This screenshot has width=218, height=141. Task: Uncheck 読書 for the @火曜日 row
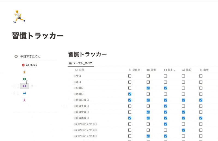148,88
